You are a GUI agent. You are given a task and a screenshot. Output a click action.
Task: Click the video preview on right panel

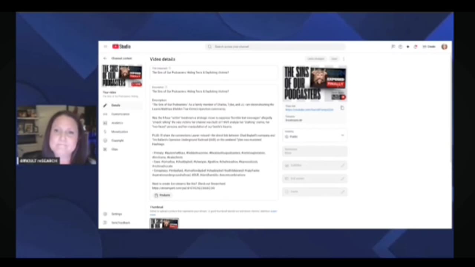315,84
